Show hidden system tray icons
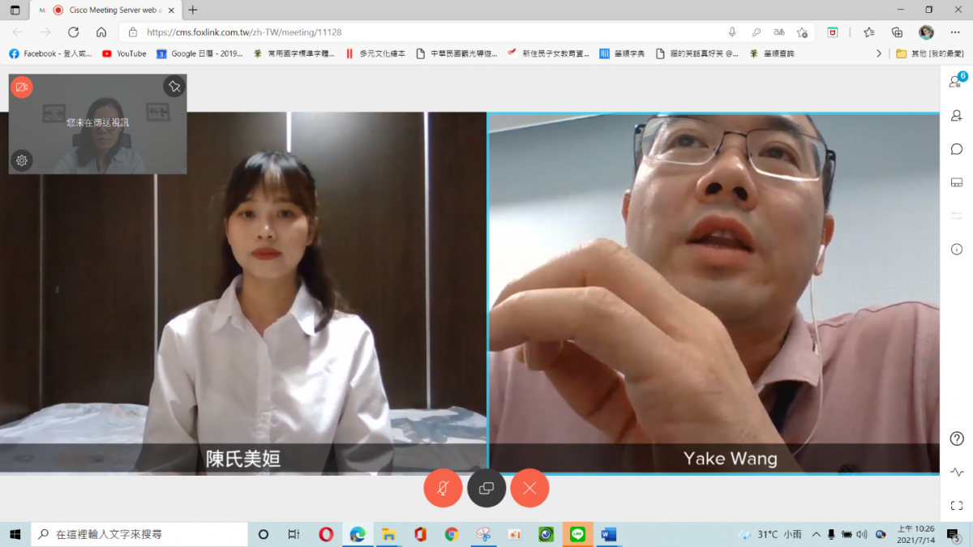The image size is (973, 547). (x=815, y=535)
